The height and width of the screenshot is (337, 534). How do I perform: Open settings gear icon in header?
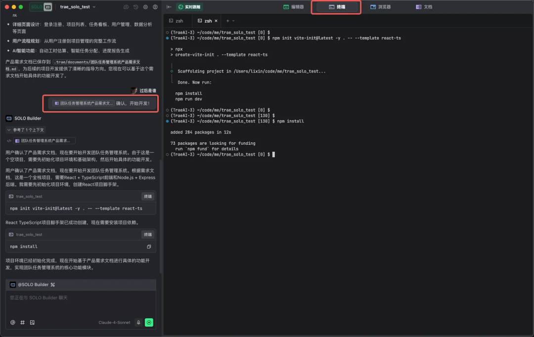[145, 7]
